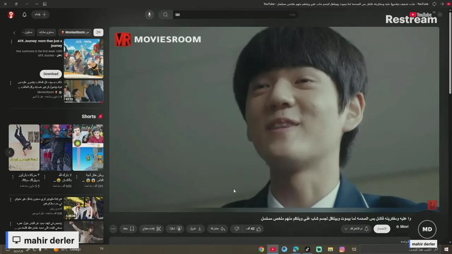This screenshot has height=254, width=452.
Task: Open options for the 47:32 video
Action: coord(10,83)
